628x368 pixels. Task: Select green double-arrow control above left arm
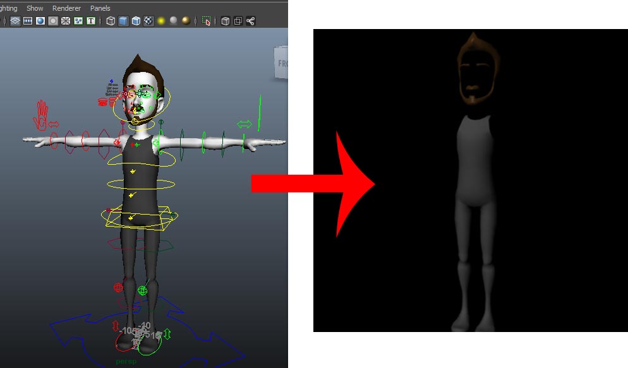[245, 124]
